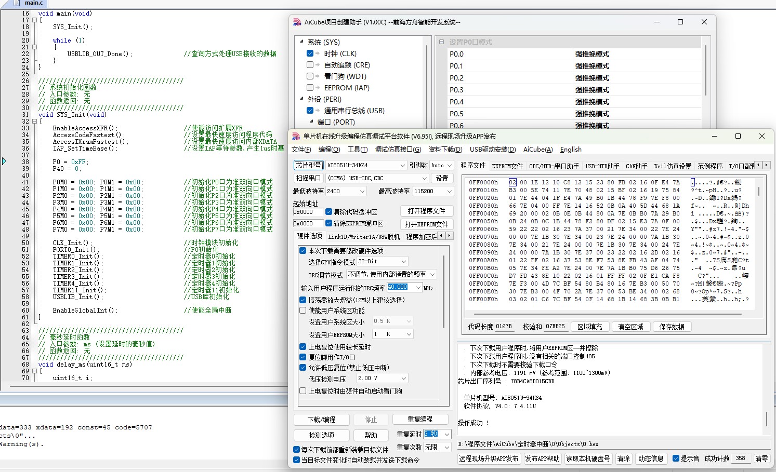Enable the EEPROM (IAP) checkbox
Image resolution: width=776 pixels, height=472 pixels.
point(310,88)
